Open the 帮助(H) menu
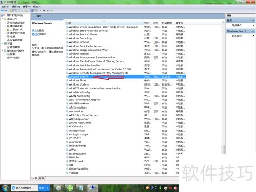256x192 pixels. pyautogui.click(x=37, y=7)
